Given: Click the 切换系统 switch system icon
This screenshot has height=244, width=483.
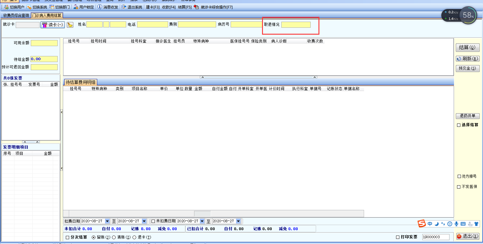Looking at the screenshot, I should (29, 7).
